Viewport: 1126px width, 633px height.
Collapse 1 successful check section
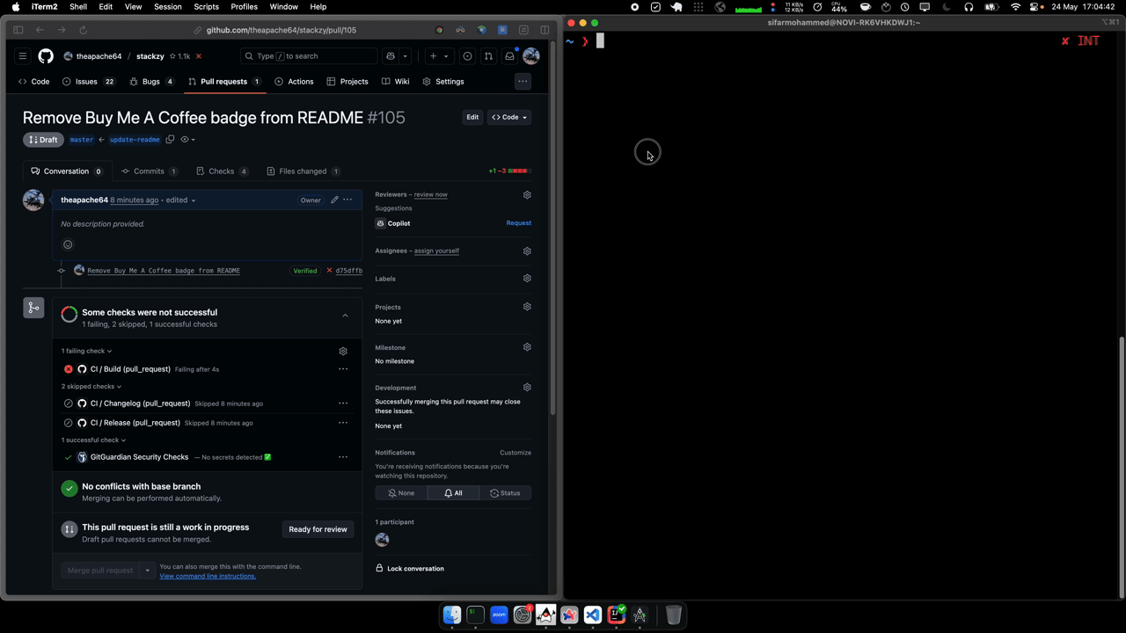point(94,440)
